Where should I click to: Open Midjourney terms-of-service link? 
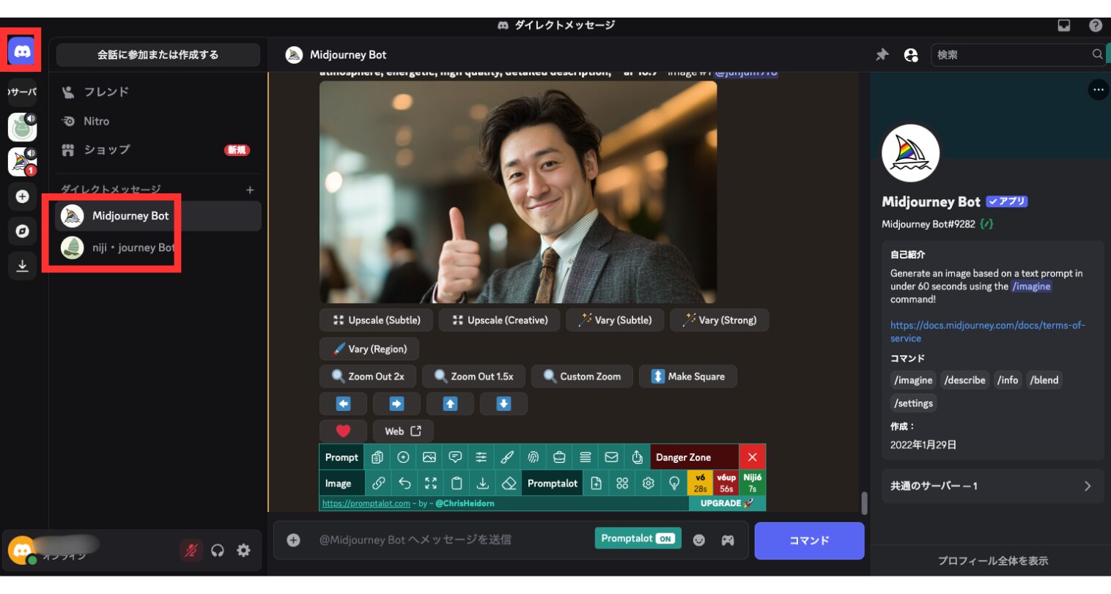(987, 332)
